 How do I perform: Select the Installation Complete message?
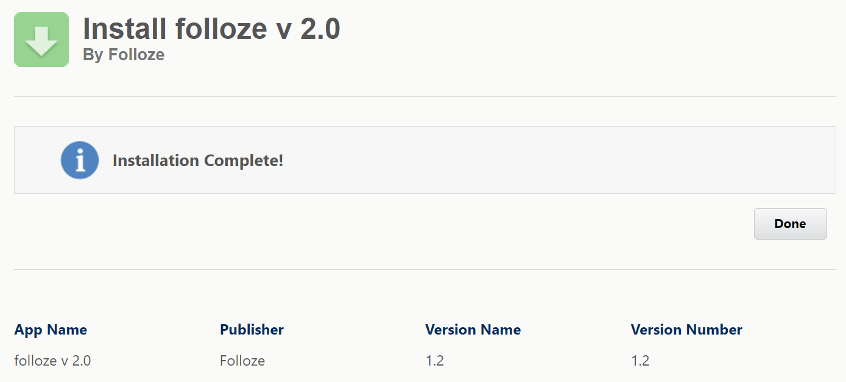click(x=198, y=160)
